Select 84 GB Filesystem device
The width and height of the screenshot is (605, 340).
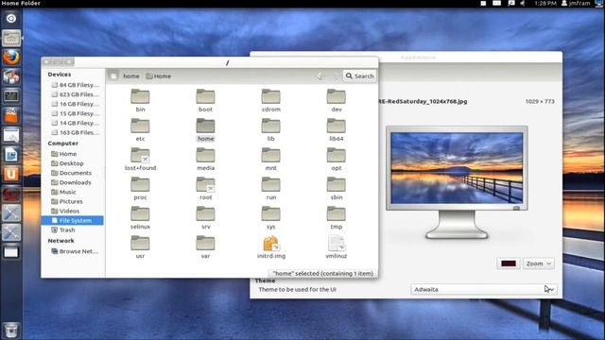(76, 85)
